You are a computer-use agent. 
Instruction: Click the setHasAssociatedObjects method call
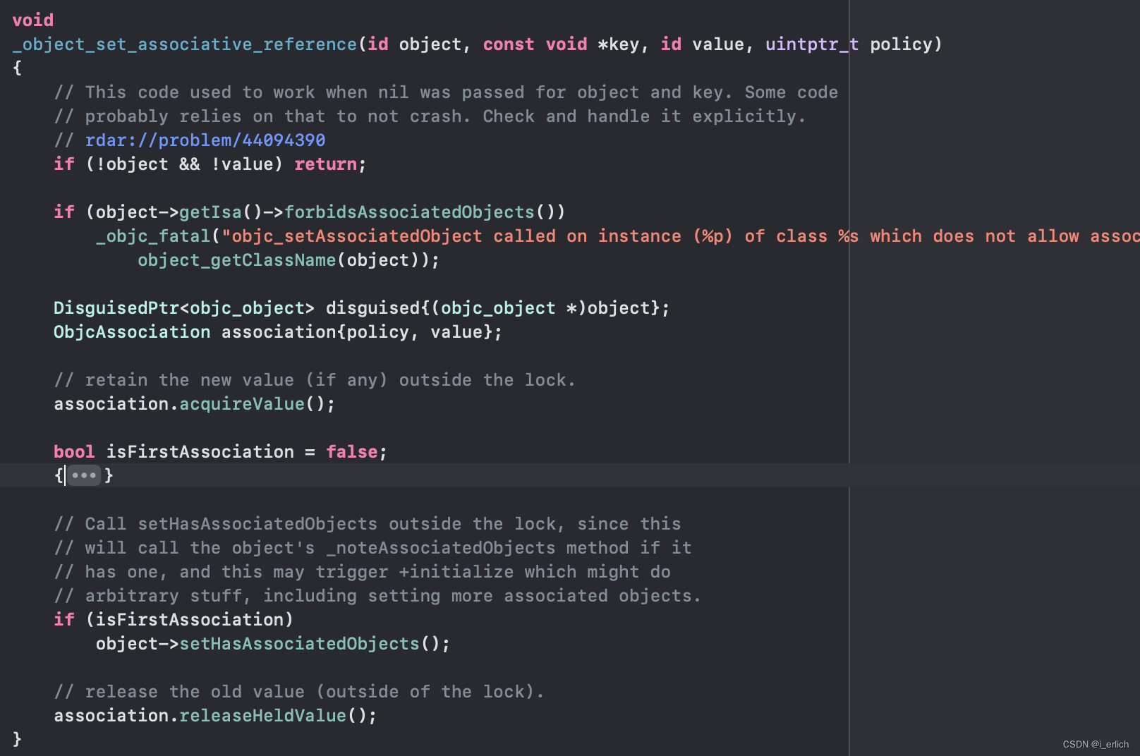tap(300, 644)
